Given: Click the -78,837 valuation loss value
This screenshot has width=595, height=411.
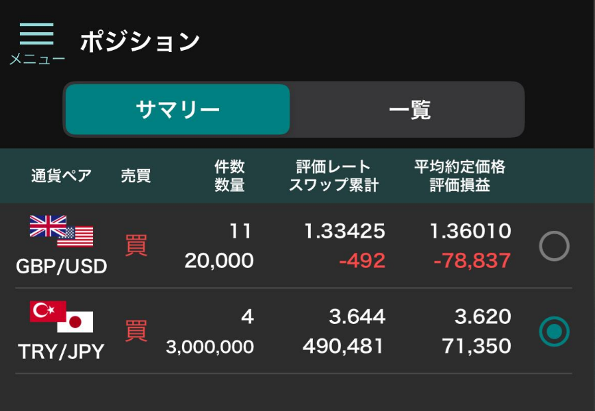Looking at the screenshot, I should click(x=472, y=261).
